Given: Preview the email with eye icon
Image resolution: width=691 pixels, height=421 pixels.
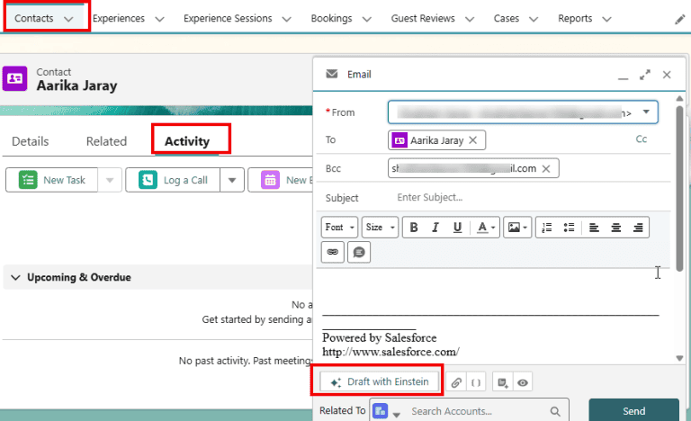Looking at the screenshot, I should [523, 382].
